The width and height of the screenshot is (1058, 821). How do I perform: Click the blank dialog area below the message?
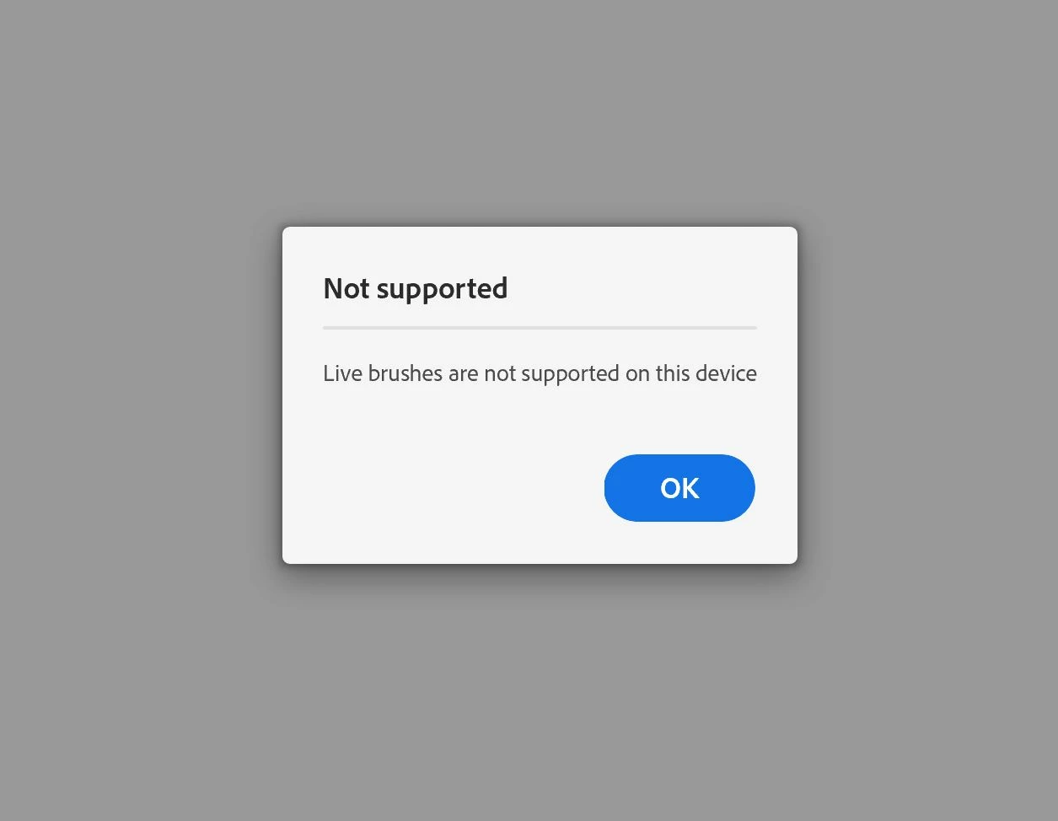click(x=540, y=420)
